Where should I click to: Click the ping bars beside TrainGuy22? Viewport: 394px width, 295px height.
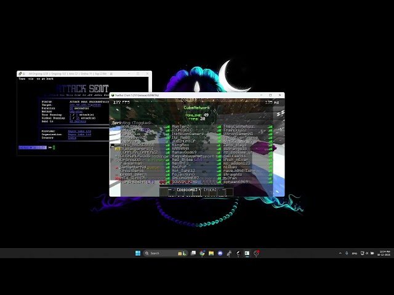(x=270, y=130)
